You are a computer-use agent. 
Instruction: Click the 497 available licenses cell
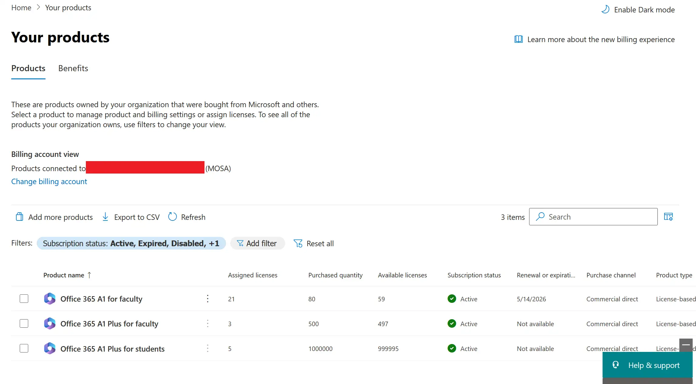(x=383, y=324)
